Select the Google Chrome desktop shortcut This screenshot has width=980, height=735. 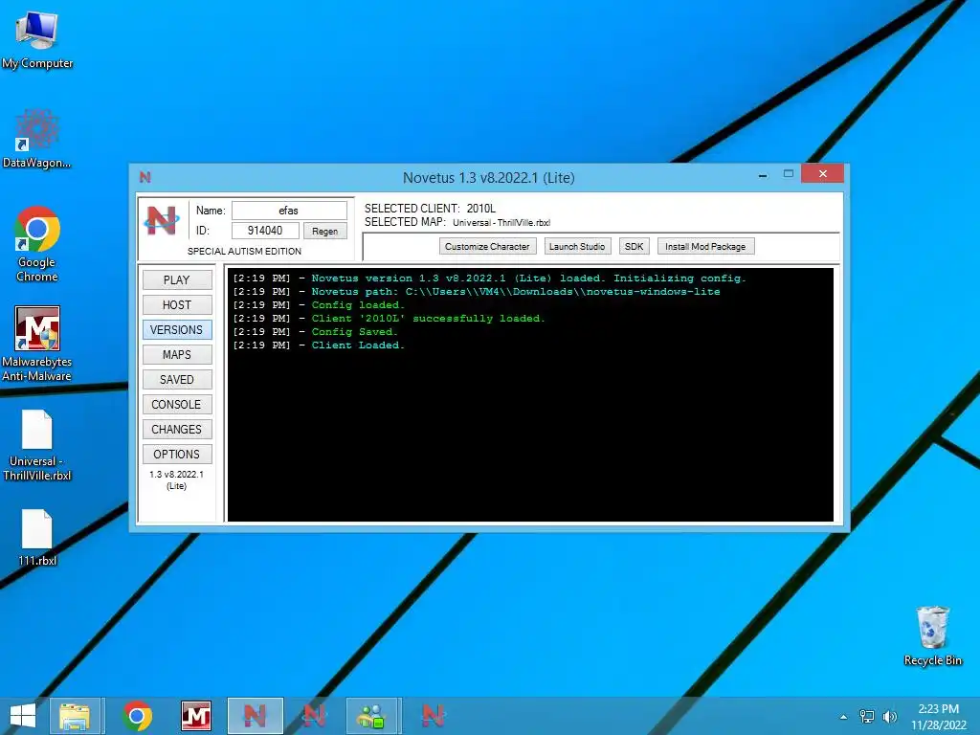[x=37, y=244]
